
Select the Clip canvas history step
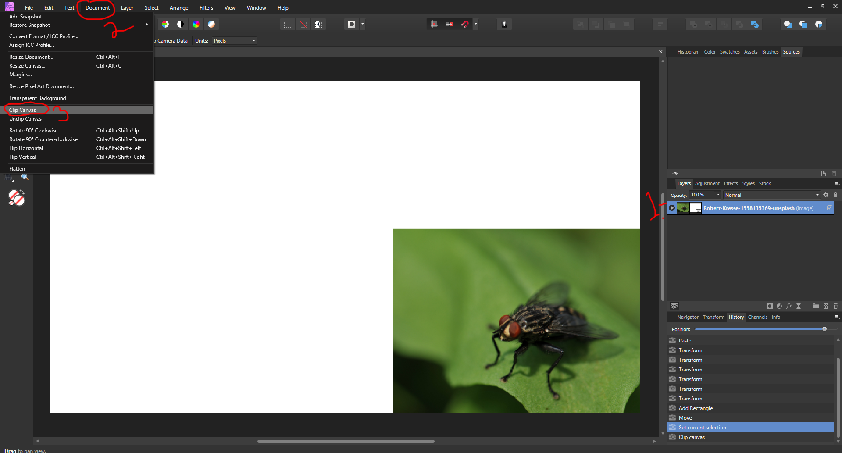[x=750, y=437]
